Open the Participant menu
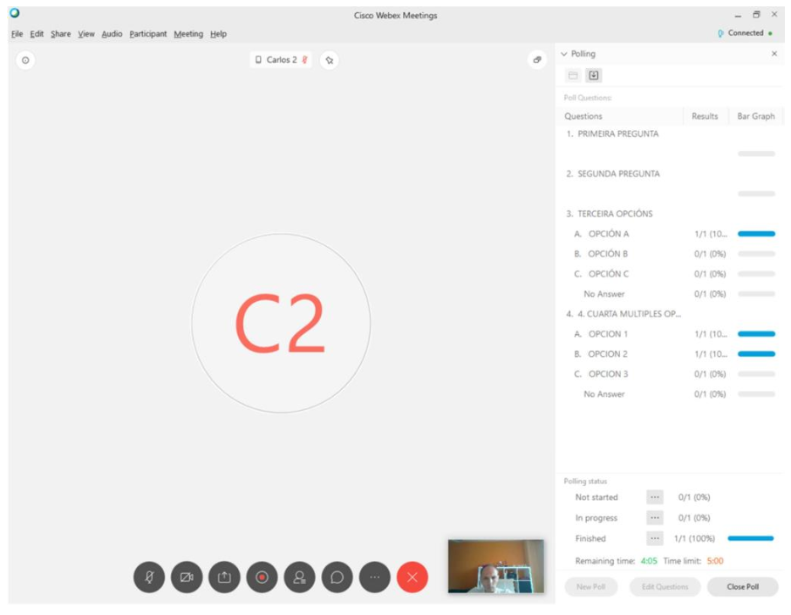 pyautogui.click(x=147, y=34)
